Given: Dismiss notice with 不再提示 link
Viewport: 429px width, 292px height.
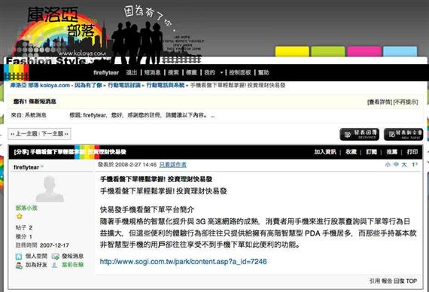Looking at the screenshot, I should pos(406,102).
